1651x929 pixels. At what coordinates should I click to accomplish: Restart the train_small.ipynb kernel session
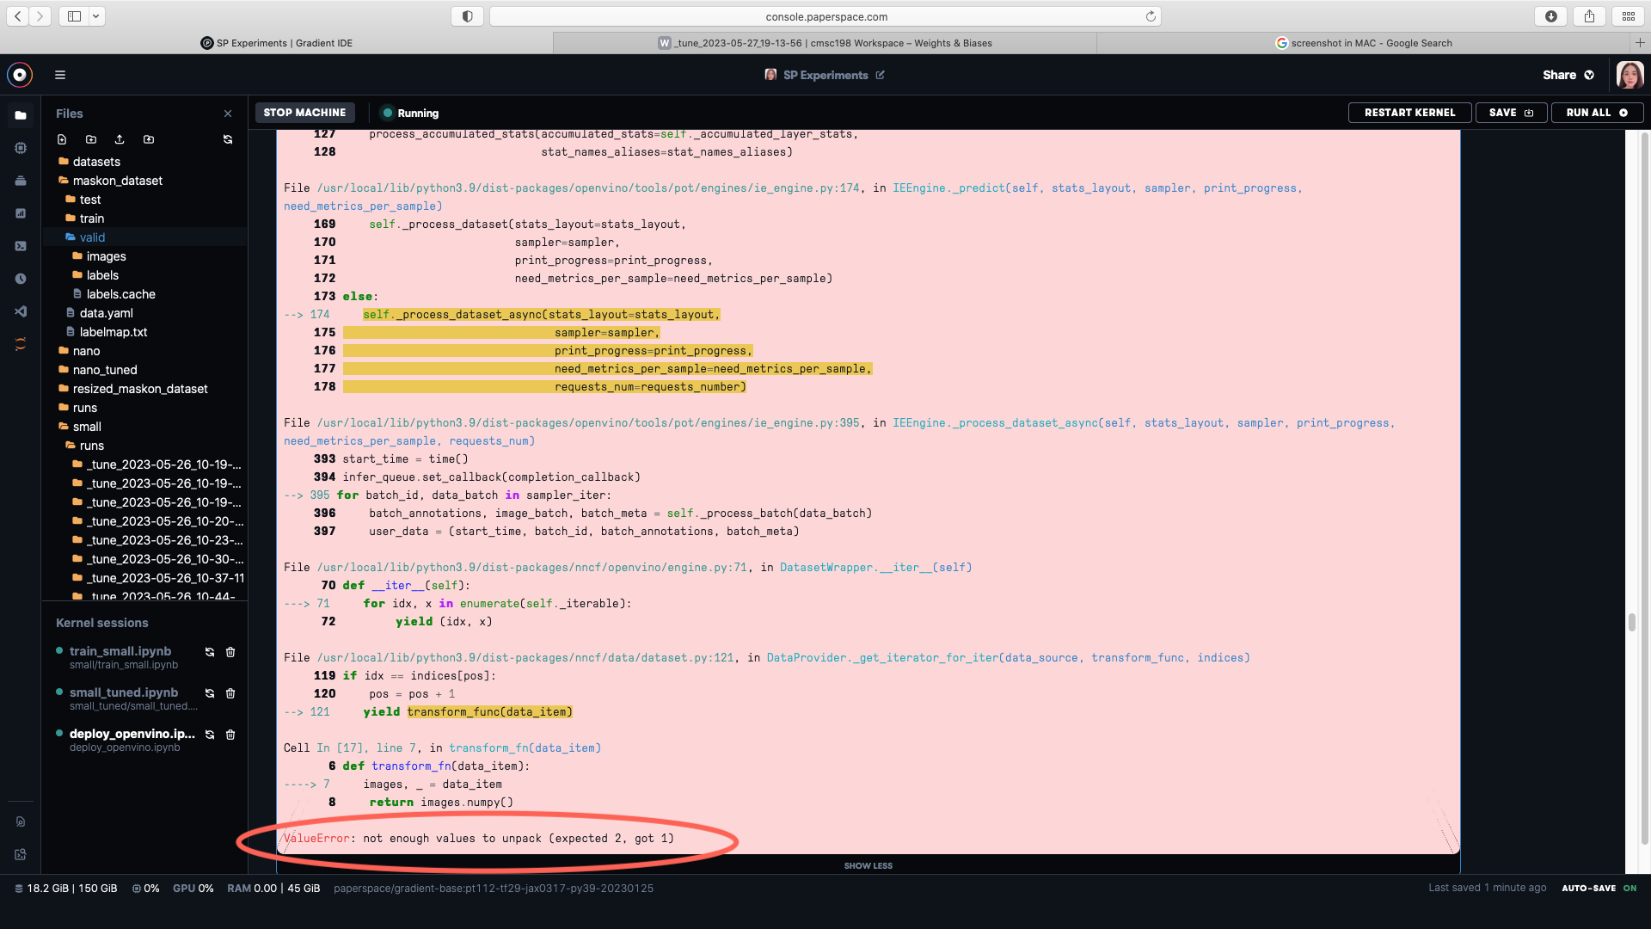209,652
